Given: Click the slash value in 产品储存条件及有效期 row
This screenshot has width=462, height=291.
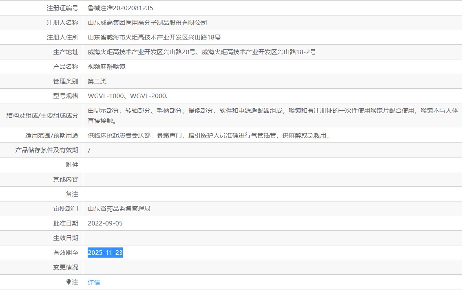Looking at the screenshot, I should [x=89, y=150].
